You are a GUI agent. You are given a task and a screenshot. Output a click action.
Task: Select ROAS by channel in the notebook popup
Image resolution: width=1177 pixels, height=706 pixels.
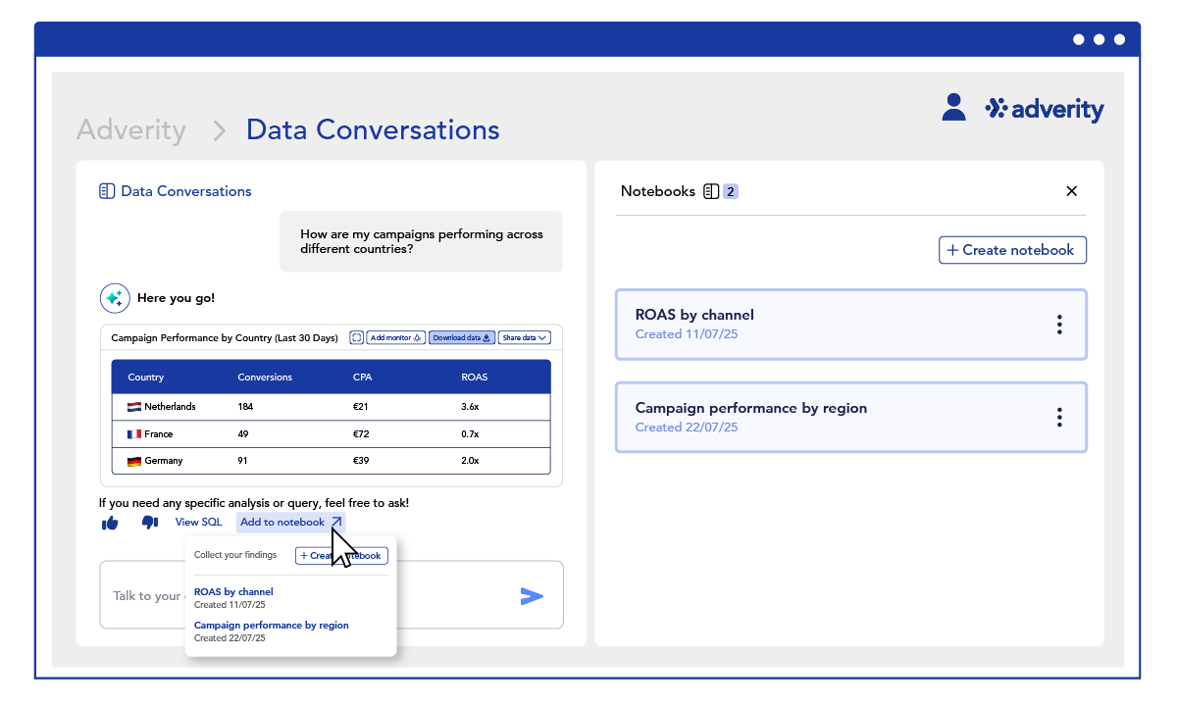point(233,591)
